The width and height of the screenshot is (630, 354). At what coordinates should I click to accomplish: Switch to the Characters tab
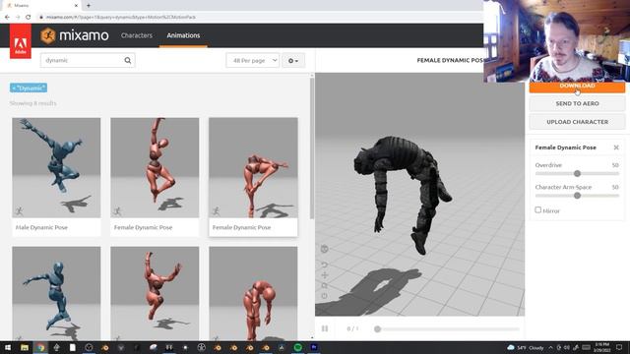pos(137,35)
